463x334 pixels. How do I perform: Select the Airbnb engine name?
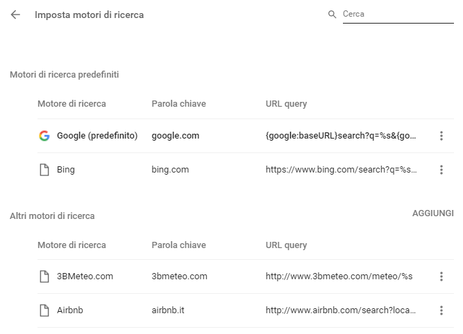click(x=70, y=310)
